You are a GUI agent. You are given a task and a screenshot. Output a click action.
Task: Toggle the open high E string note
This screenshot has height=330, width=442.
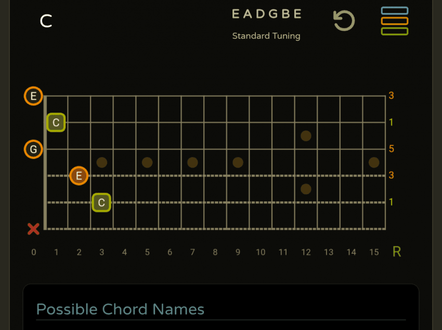click(33, 96)
